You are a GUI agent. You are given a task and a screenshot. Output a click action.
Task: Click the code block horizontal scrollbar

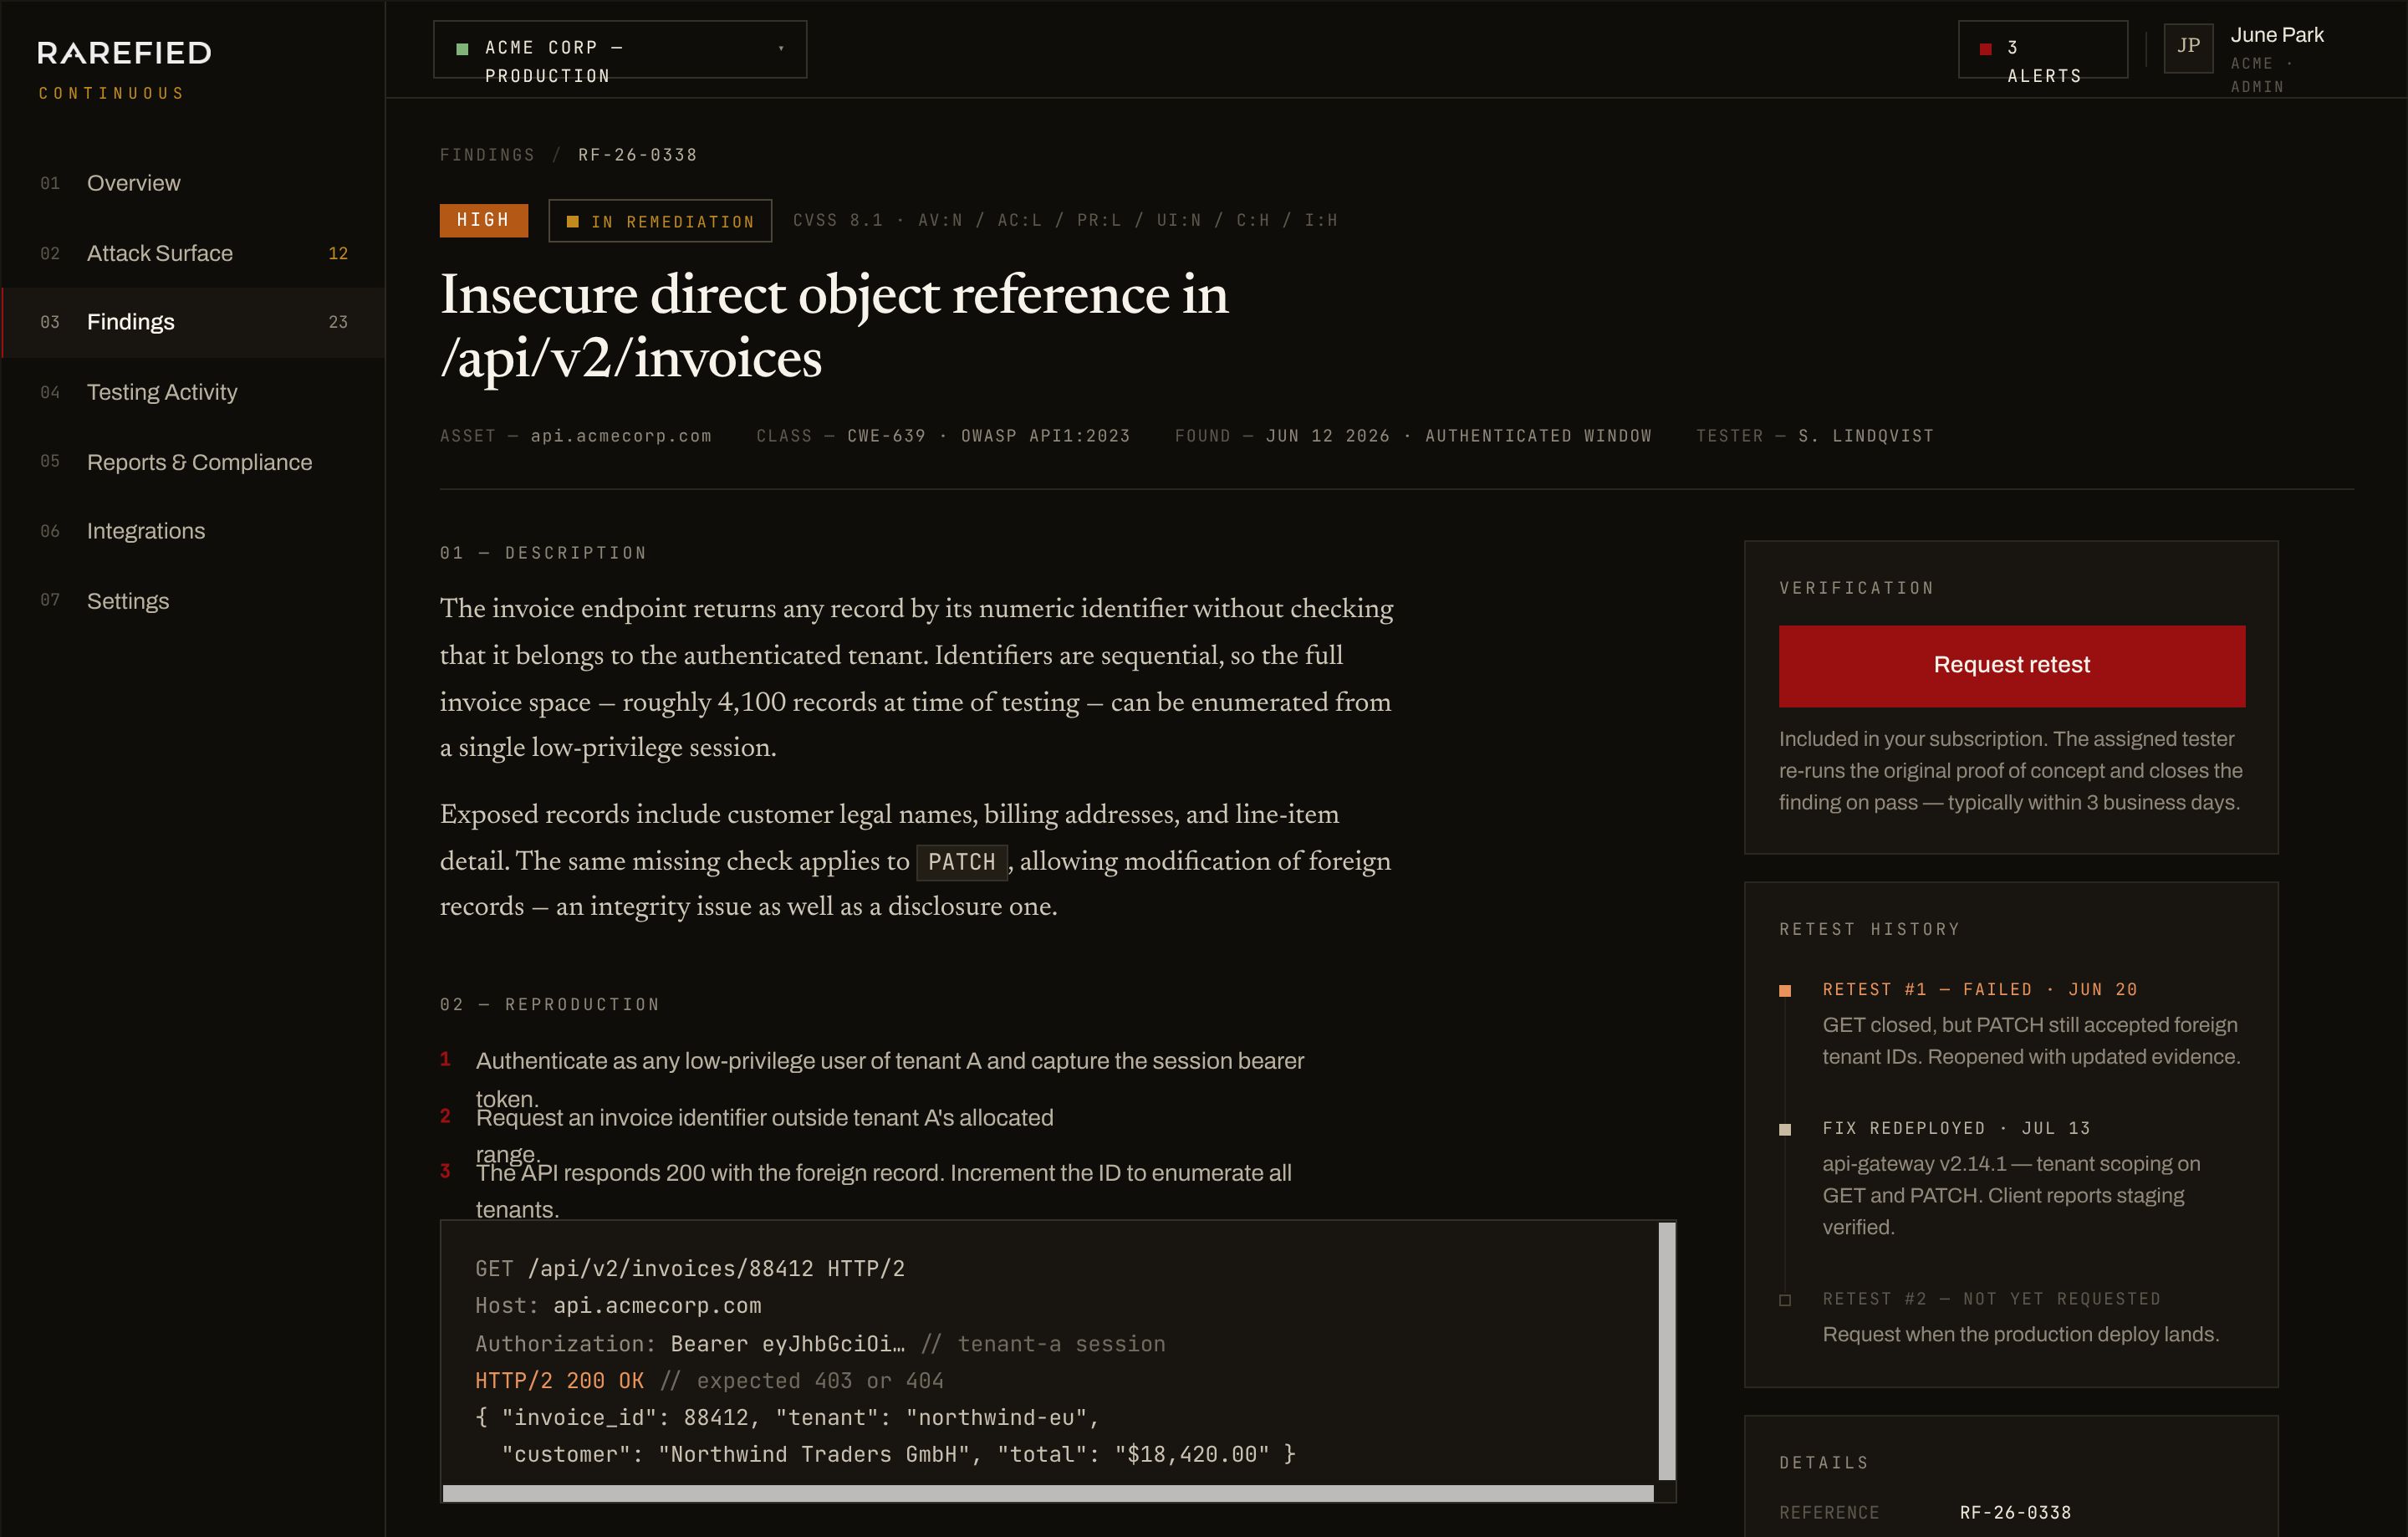[1048, 1493]
